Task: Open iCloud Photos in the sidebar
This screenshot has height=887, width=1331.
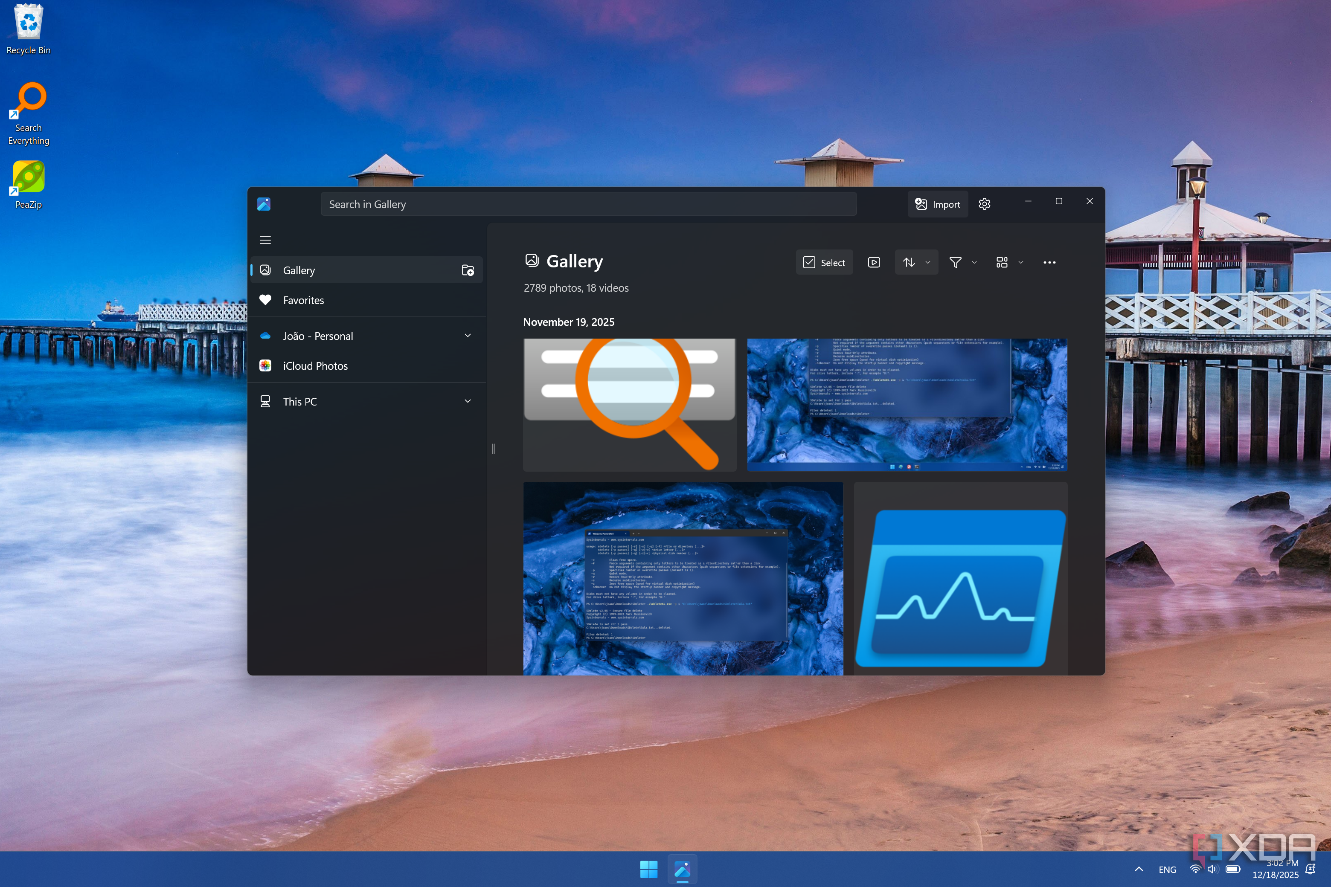Action: point(315,366)
